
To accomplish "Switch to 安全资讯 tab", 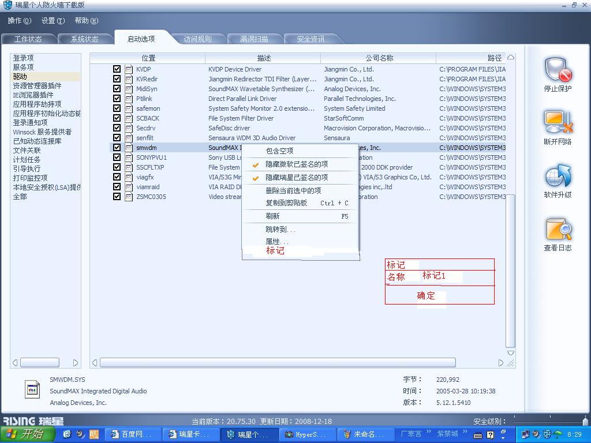I will (311, 39).
